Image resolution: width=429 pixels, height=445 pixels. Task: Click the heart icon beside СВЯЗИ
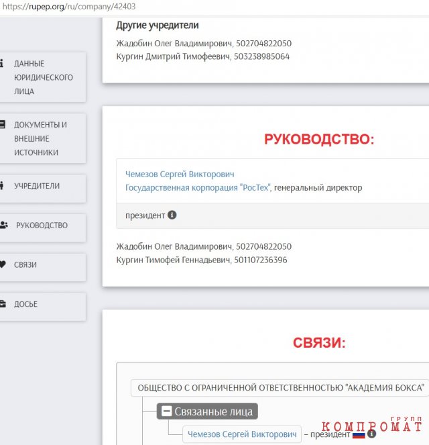3,264
